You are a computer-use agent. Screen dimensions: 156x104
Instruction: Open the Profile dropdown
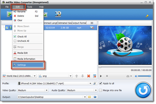tap(90, 83)
